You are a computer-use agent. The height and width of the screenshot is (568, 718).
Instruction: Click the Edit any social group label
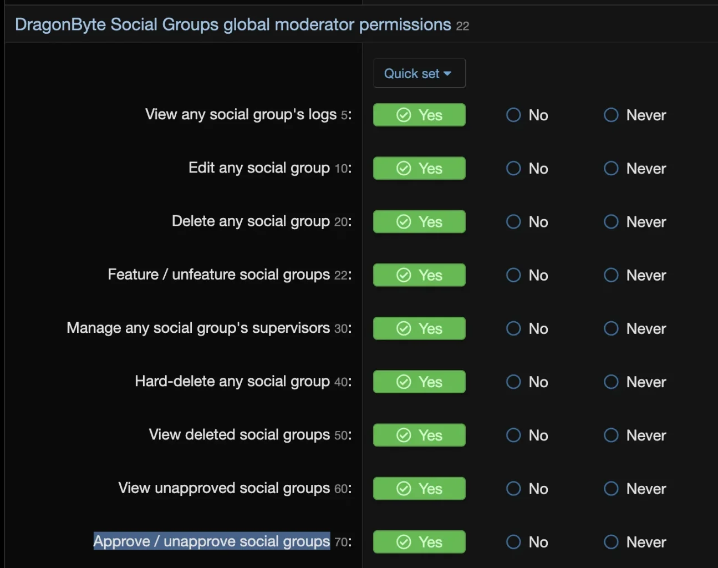point(259,168)
